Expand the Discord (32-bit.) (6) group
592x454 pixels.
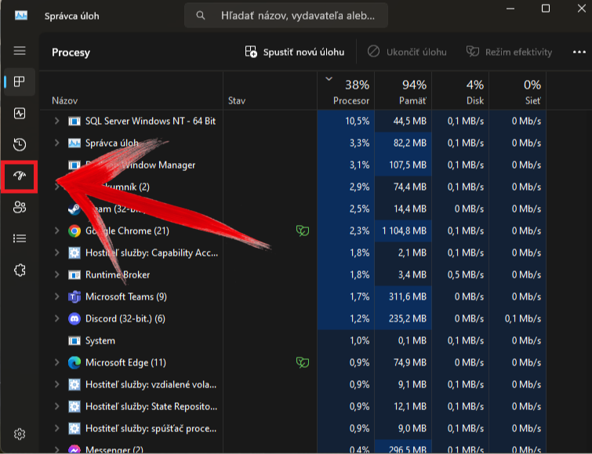57,318
